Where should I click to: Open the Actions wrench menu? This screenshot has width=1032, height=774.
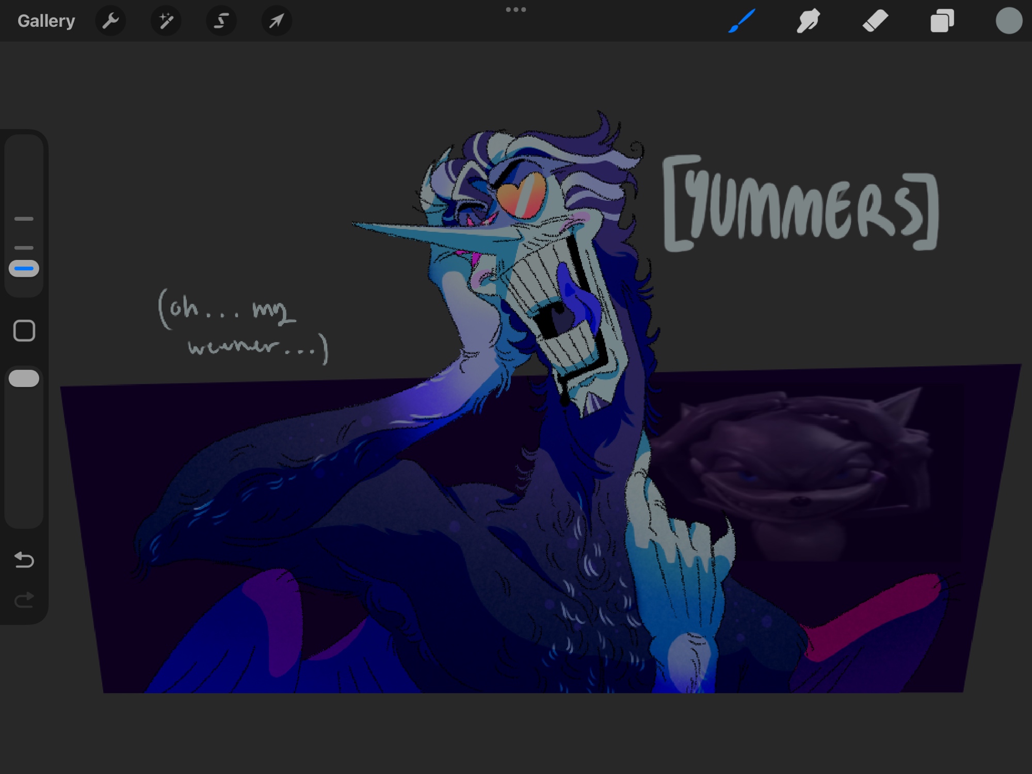click(x=110, y=21)
